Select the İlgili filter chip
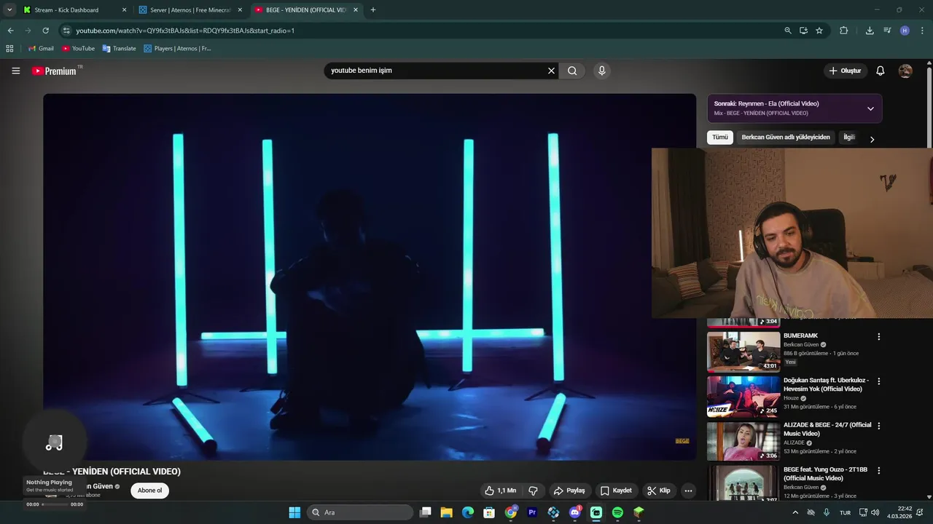 click(x=849, y=137)
